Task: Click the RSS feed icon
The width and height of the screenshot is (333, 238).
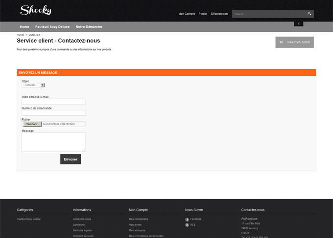Action: coord(187,225)
